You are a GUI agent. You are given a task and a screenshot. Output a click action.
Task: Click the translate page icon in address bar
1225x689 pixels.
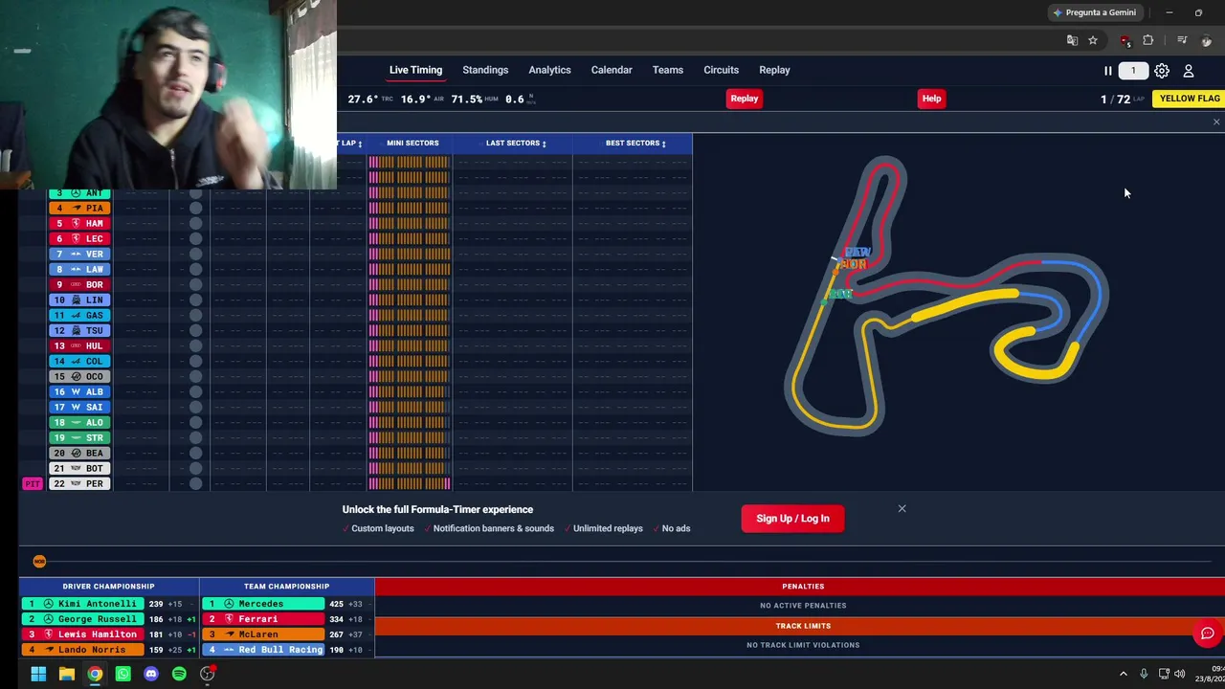tap(1072, 40)
